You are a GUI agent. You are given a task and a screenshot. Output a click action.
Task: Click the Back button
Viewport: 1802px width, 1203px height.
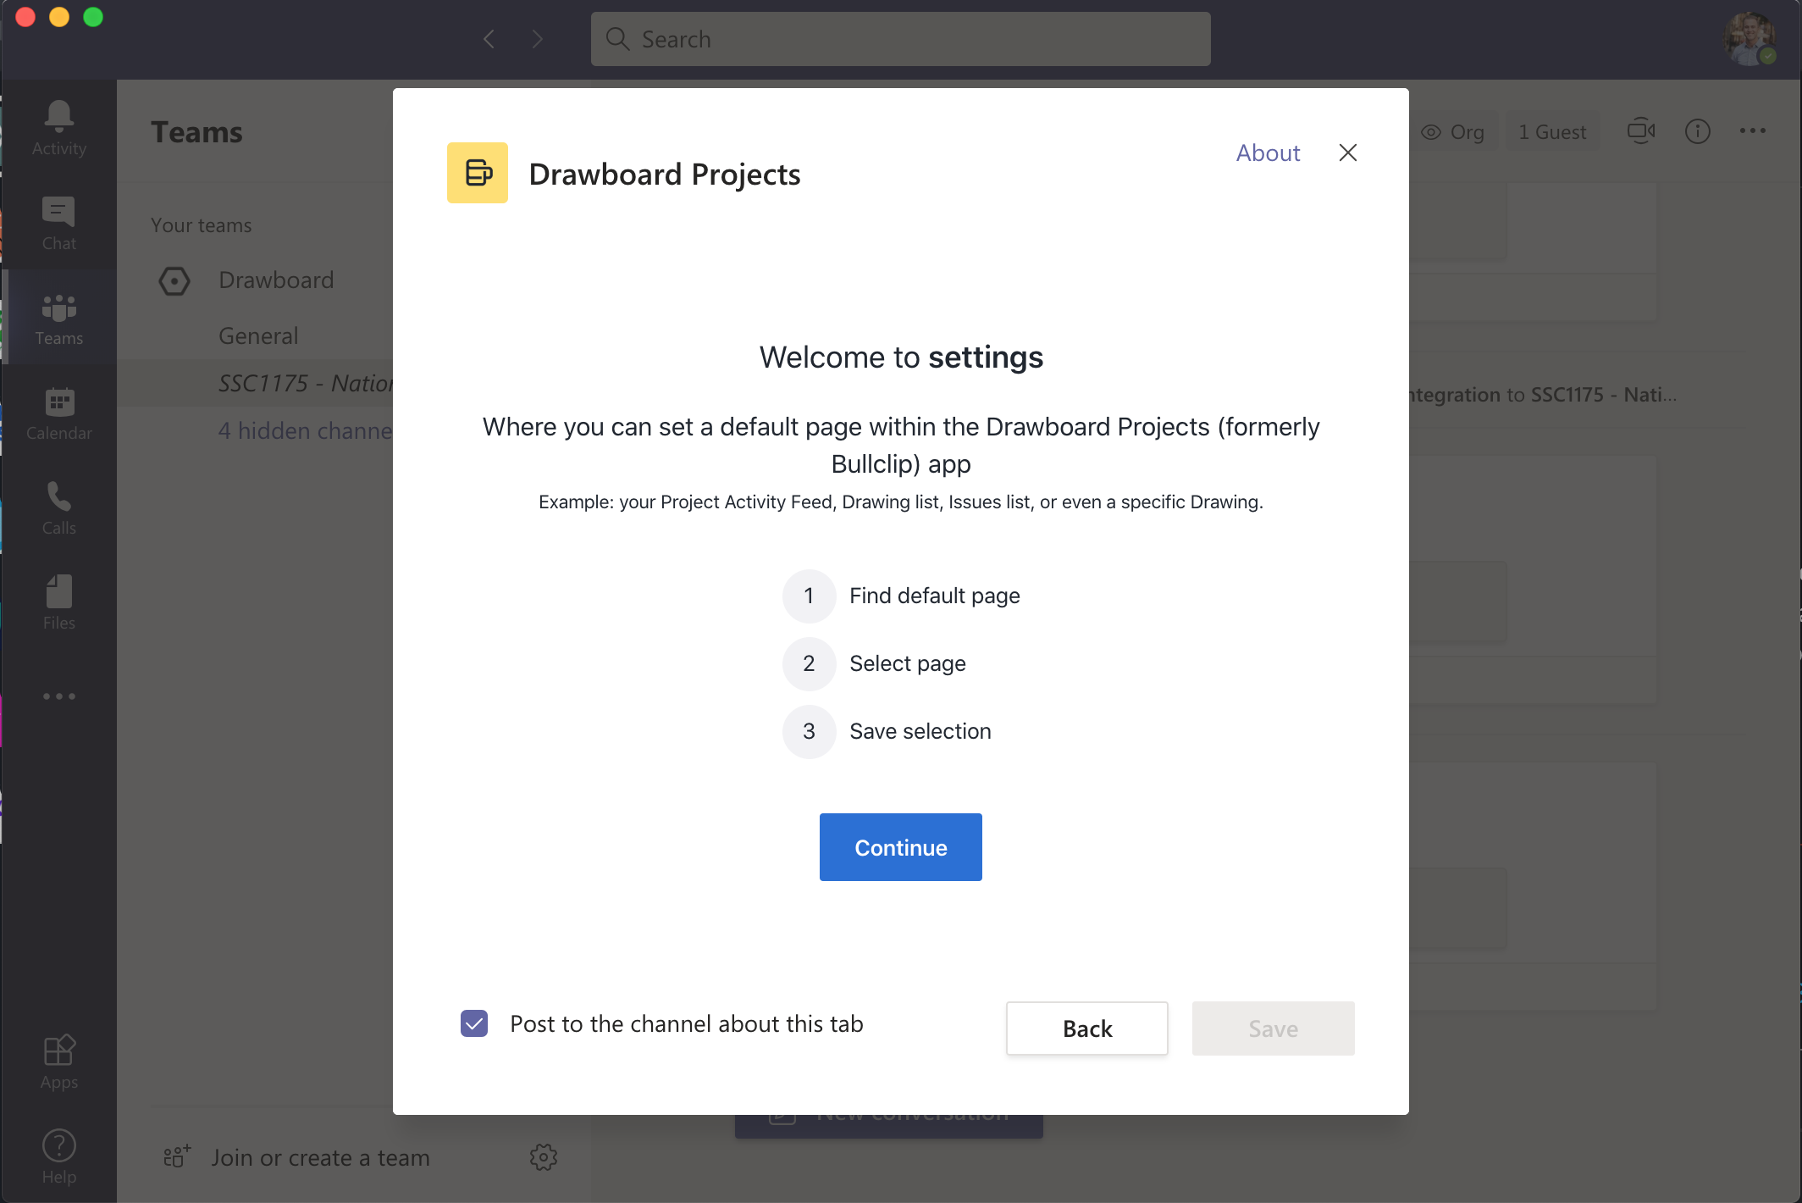point(1087,1028)
